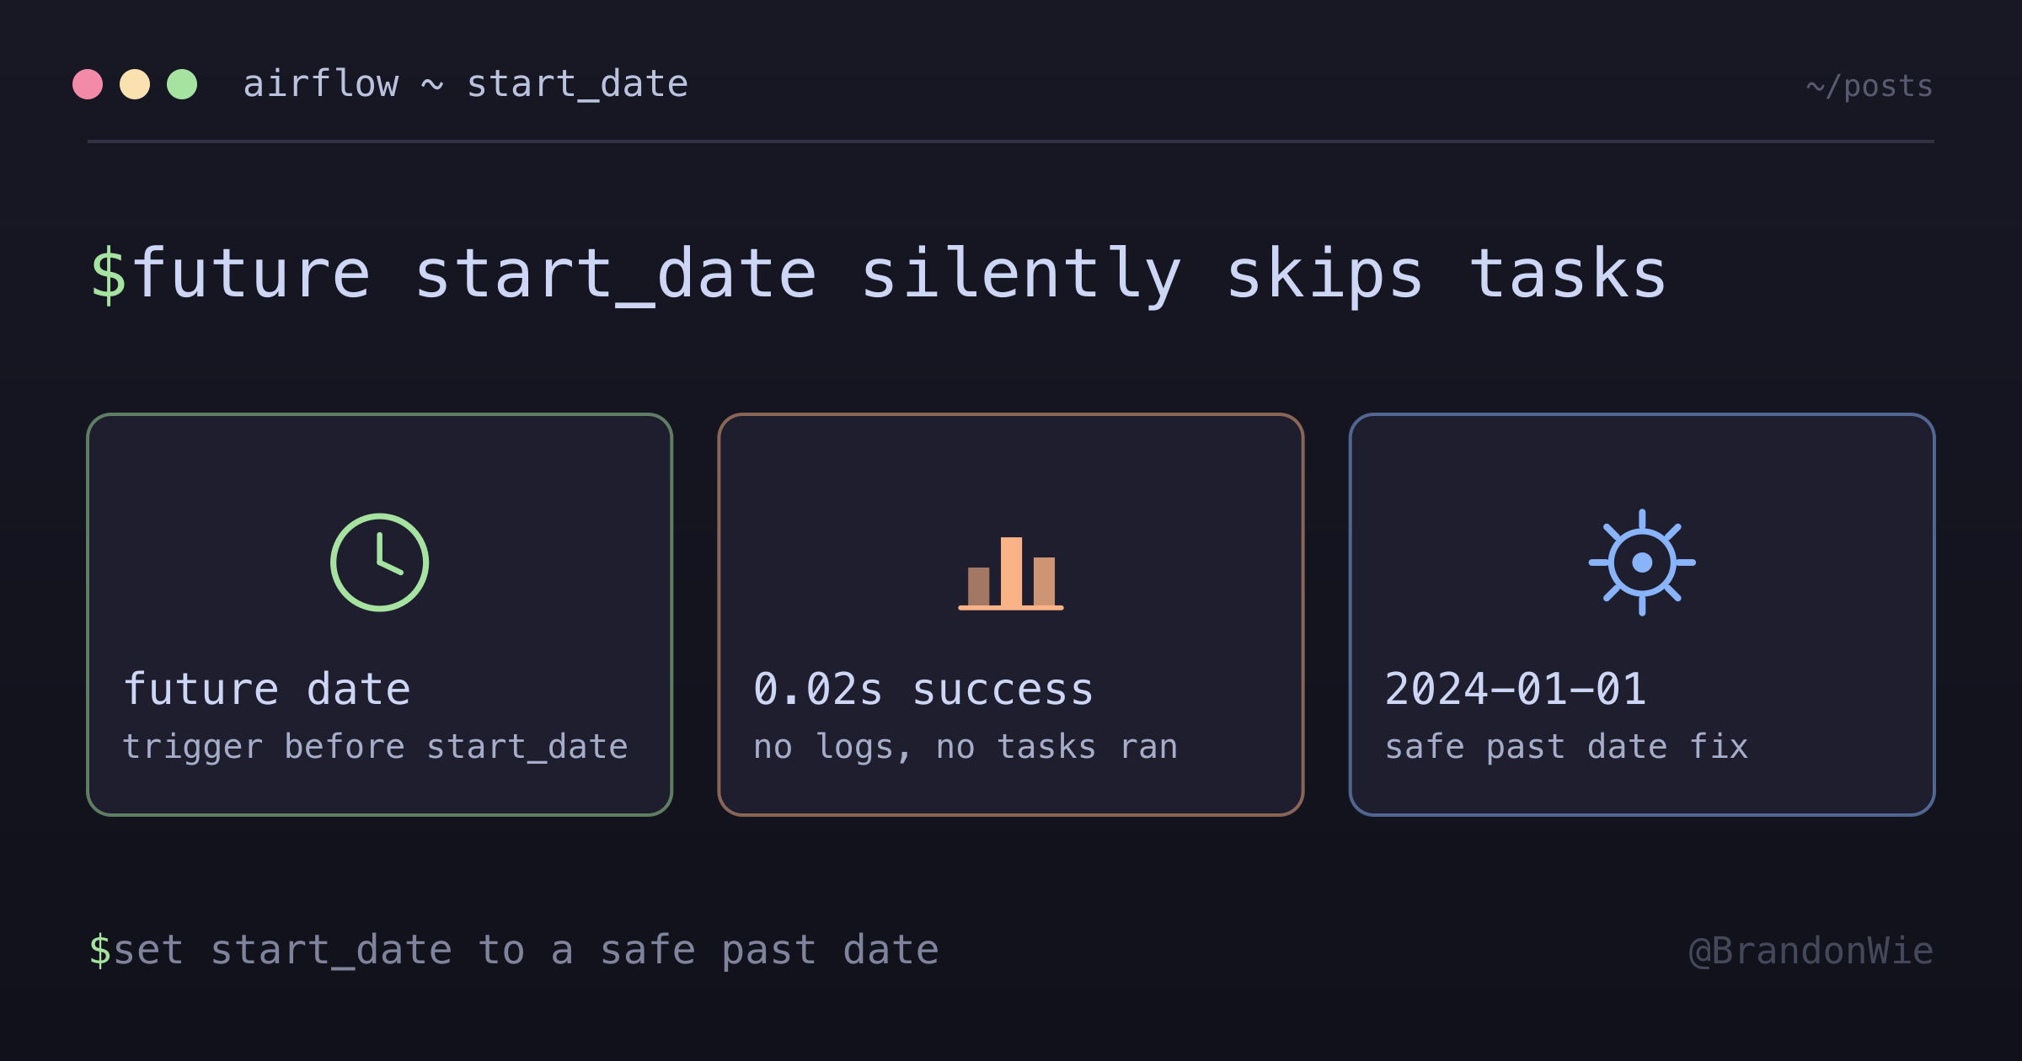The image size is (2022, 1061).
Task: Click the green clock icon
Action: 379,562
